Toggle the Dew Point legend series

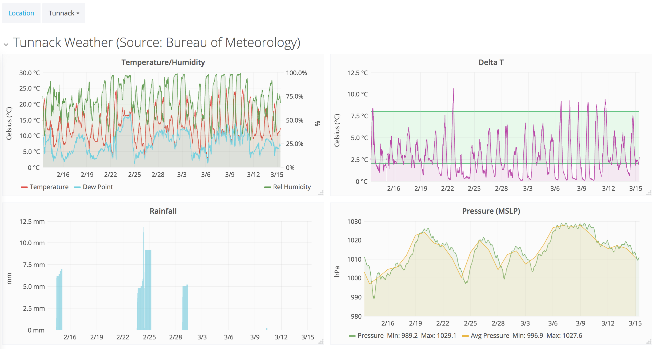click(x=98, y=187)
